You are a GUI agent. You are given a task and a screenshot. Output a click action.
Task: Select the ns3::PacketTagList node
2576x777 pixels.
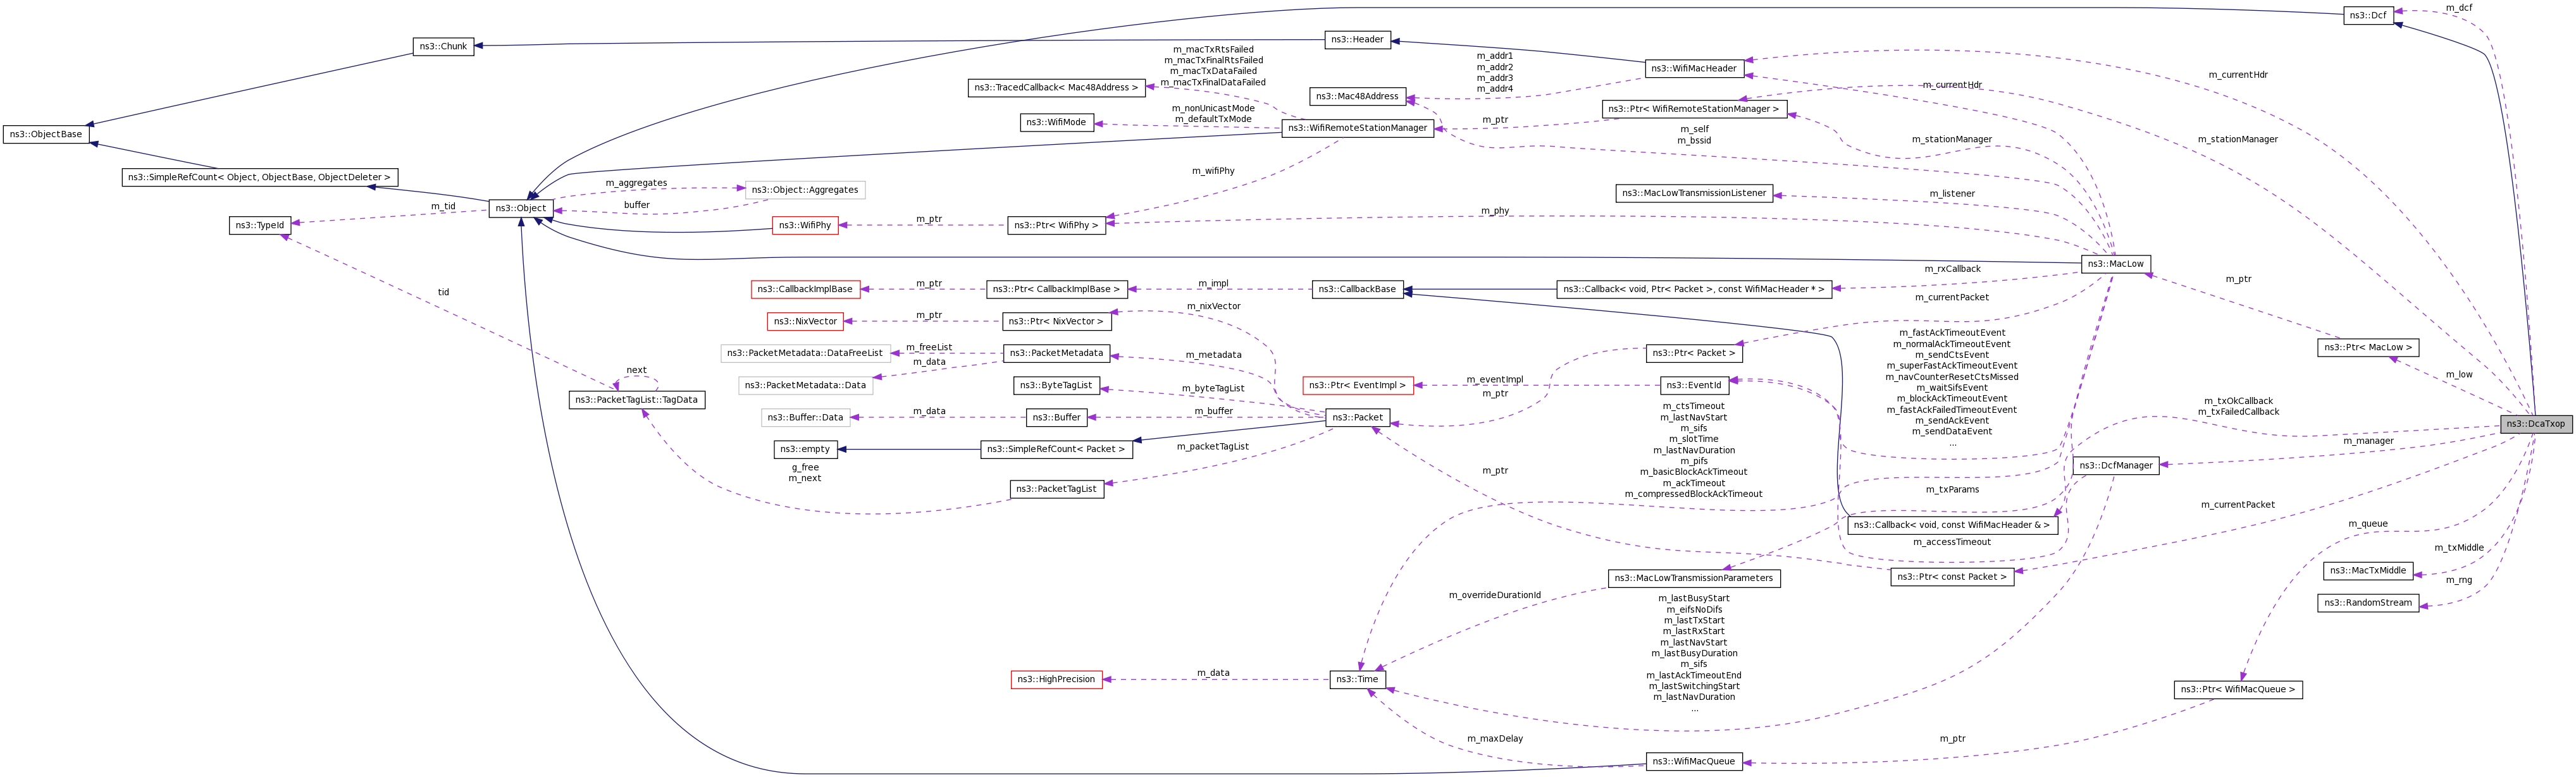coord(1056,489)
